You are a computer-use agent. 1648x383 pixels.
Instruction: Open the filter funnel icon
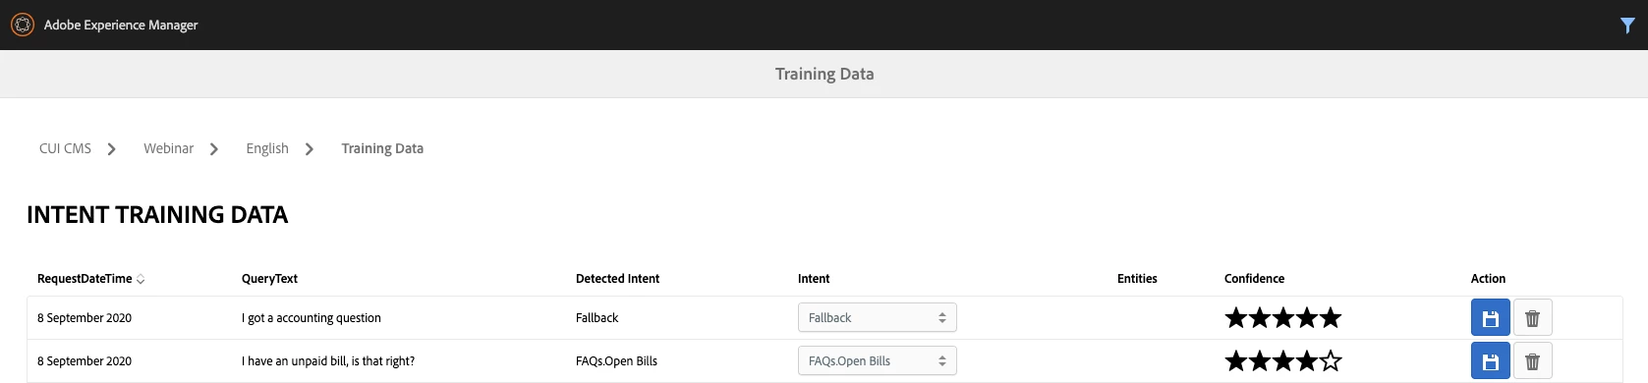1627,26
